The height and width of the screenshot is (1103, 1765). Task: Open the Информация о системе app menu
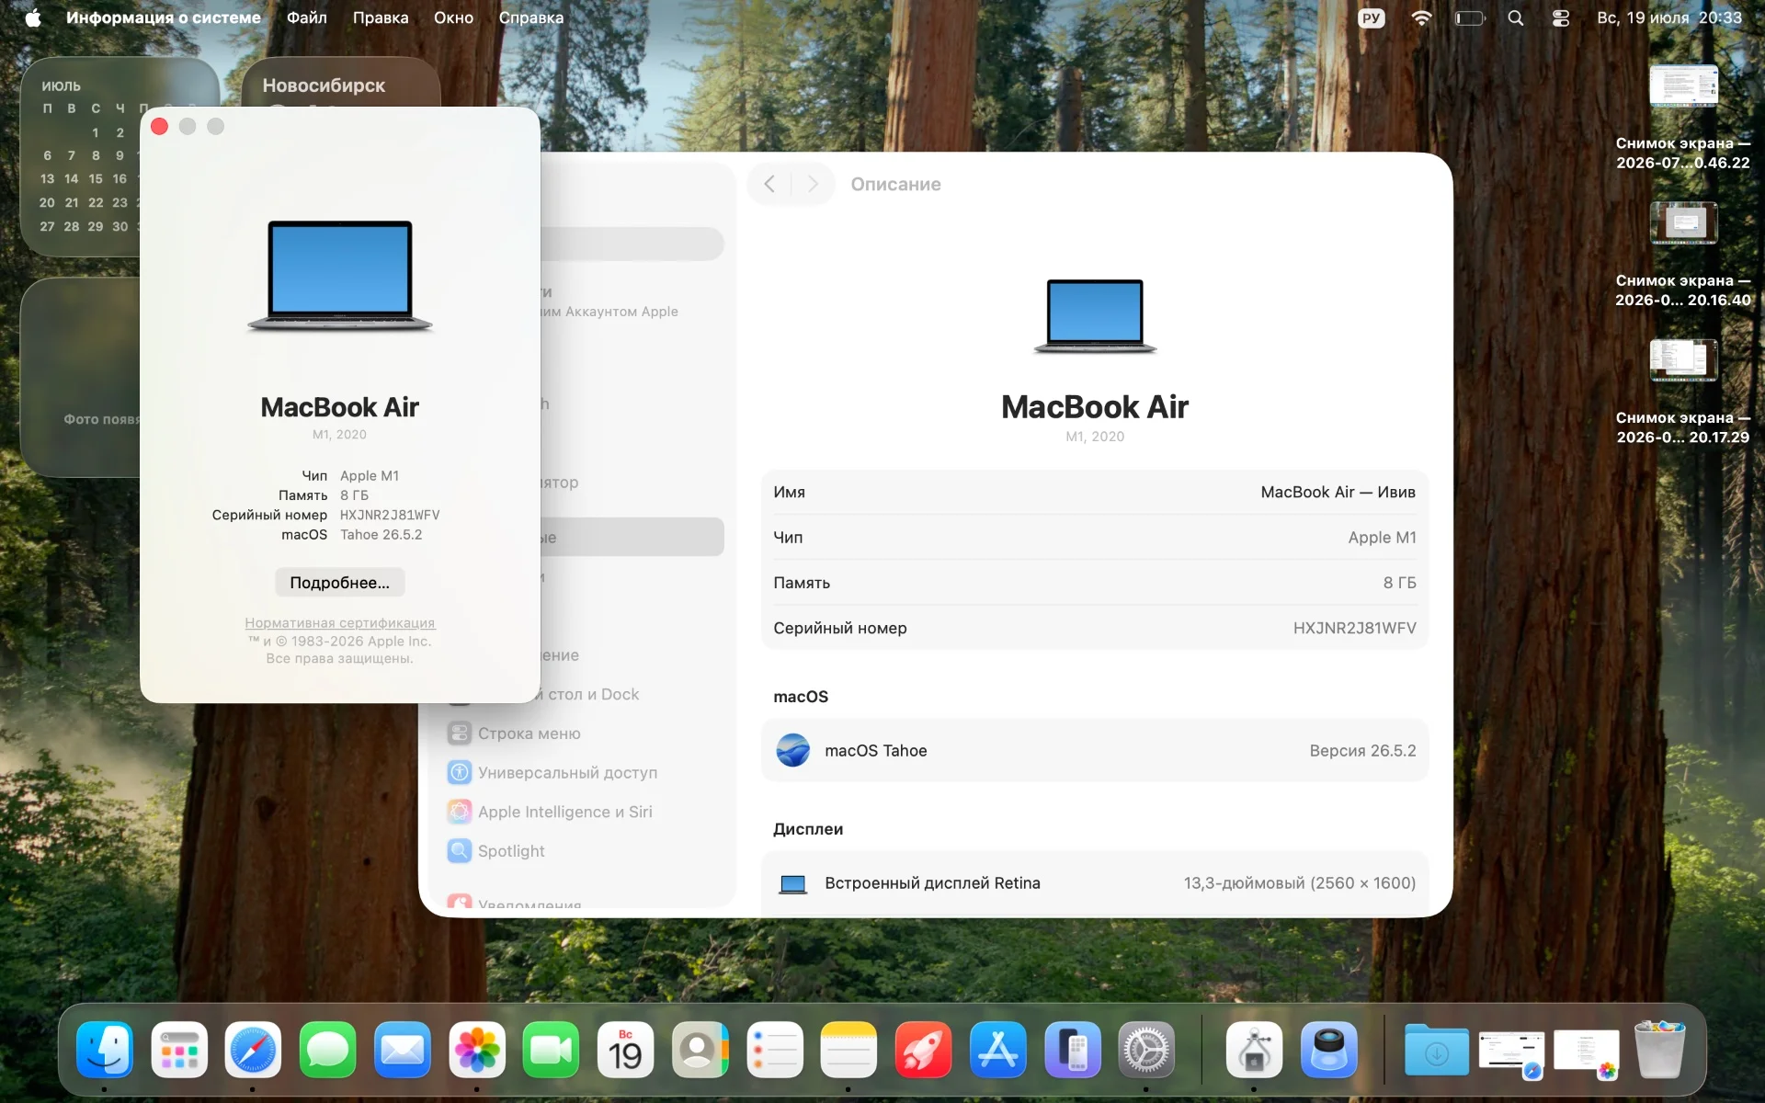(x=164, y=17)
